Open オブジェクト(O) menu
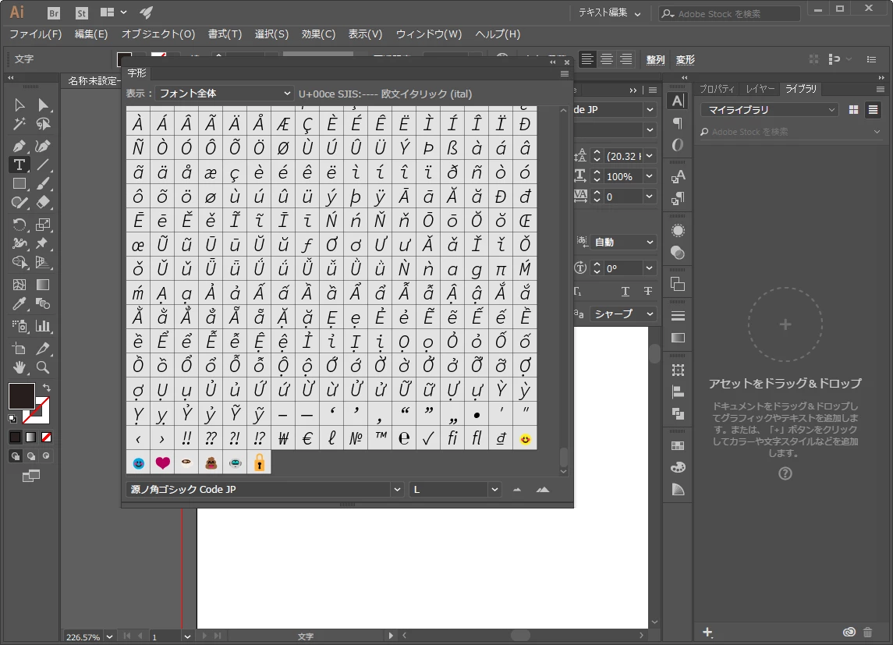The image size is (893, 645). click(x=158, y=34)
